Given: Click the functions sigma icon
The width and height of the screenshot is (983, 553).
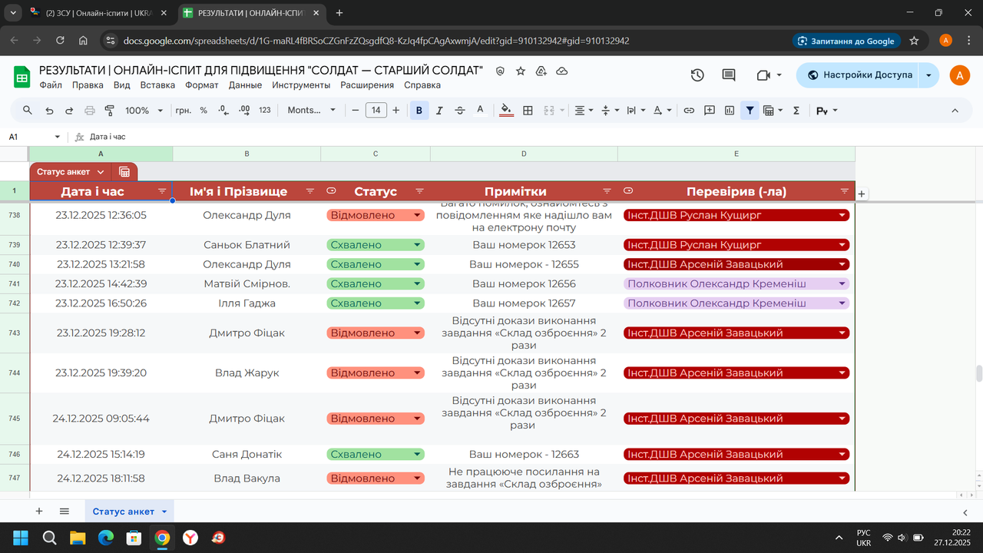Looking at the screenshot, I should click(x=796, y=111).
